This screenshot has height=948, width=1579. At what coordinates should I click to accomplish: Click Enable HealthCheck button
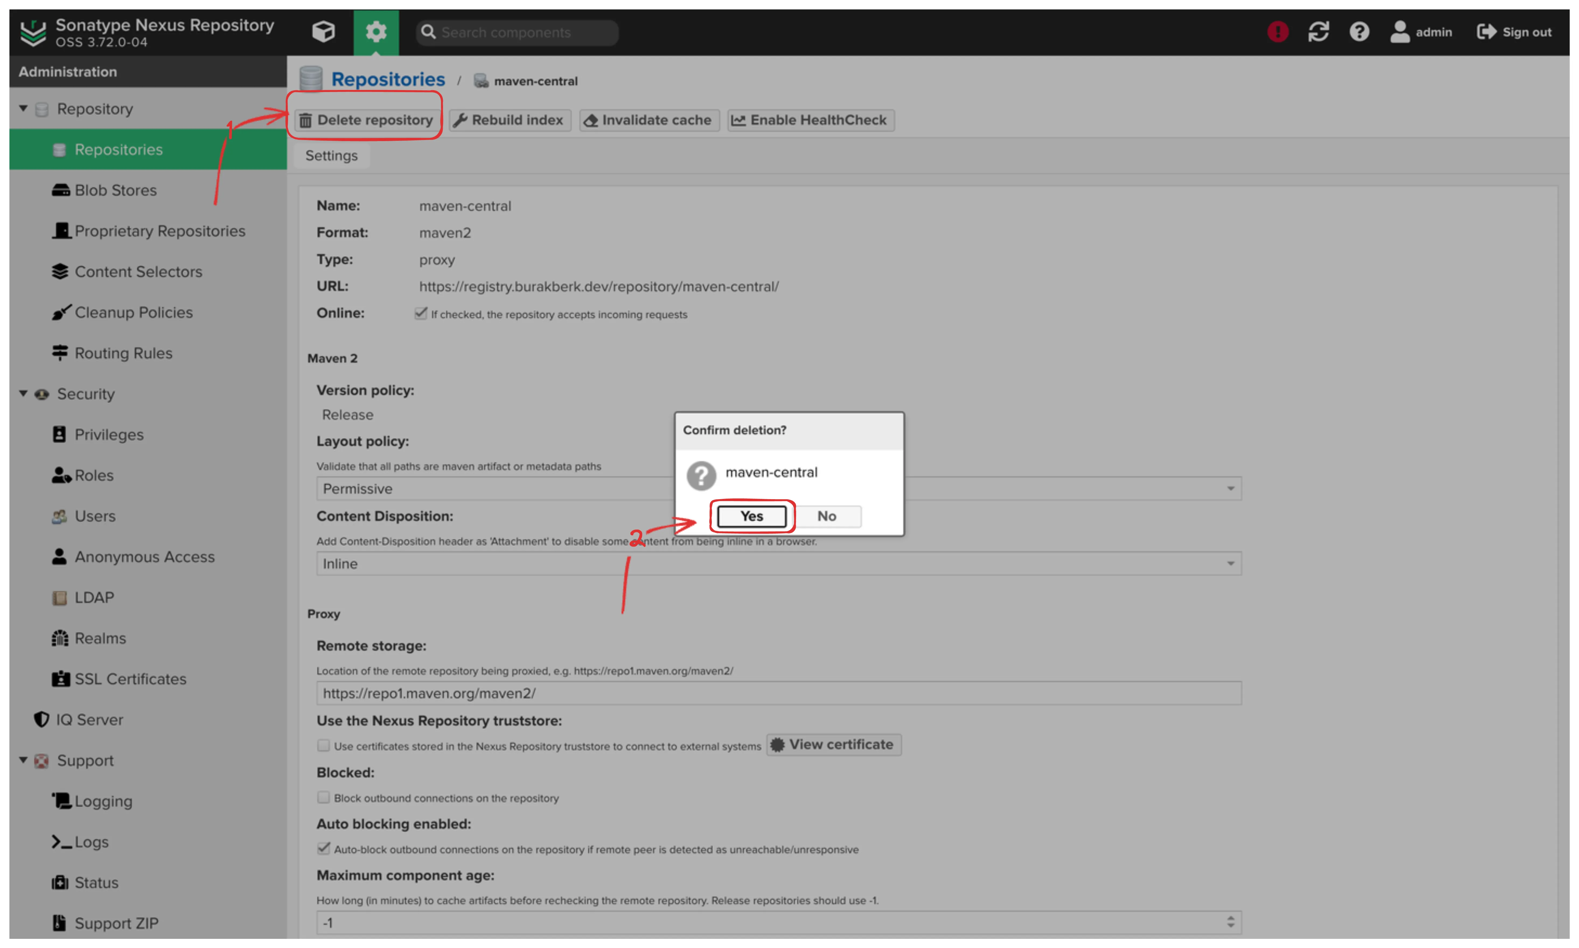pos(810,120)
